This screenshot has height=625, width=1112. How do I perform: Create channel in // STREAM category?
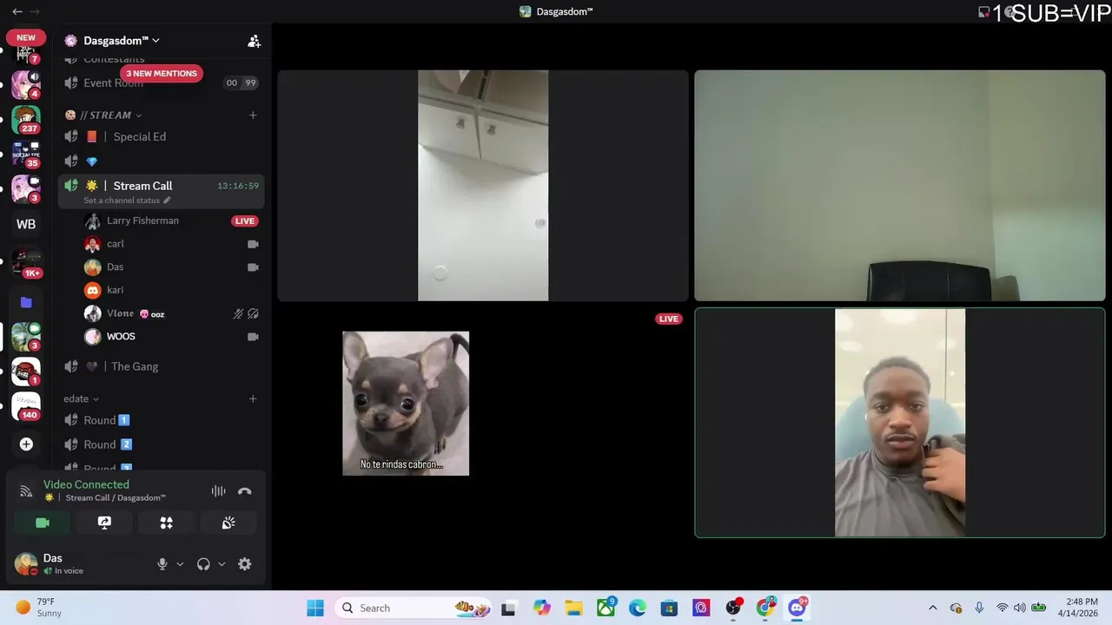(253, 115)
